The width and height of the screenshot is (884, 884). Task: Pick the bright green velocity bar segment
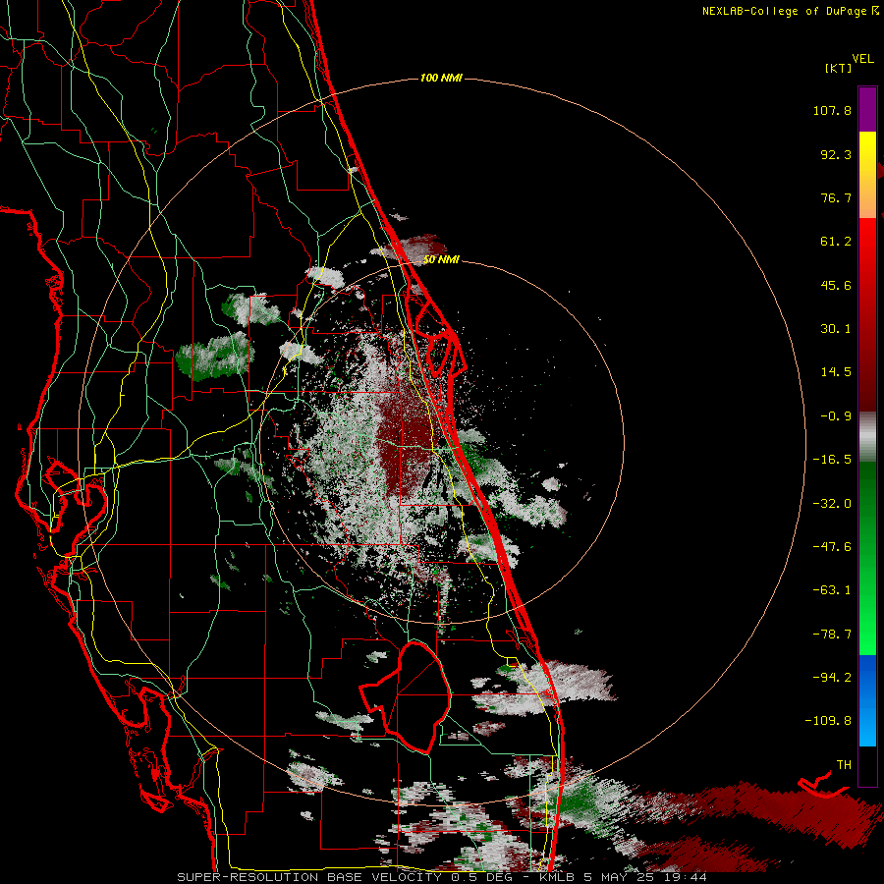pyautogui.click(x=867, y=558)
